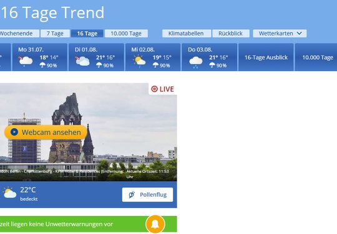Click Thursday's 21° high temperature
The image size is (337, 234).
pos(213,57)
